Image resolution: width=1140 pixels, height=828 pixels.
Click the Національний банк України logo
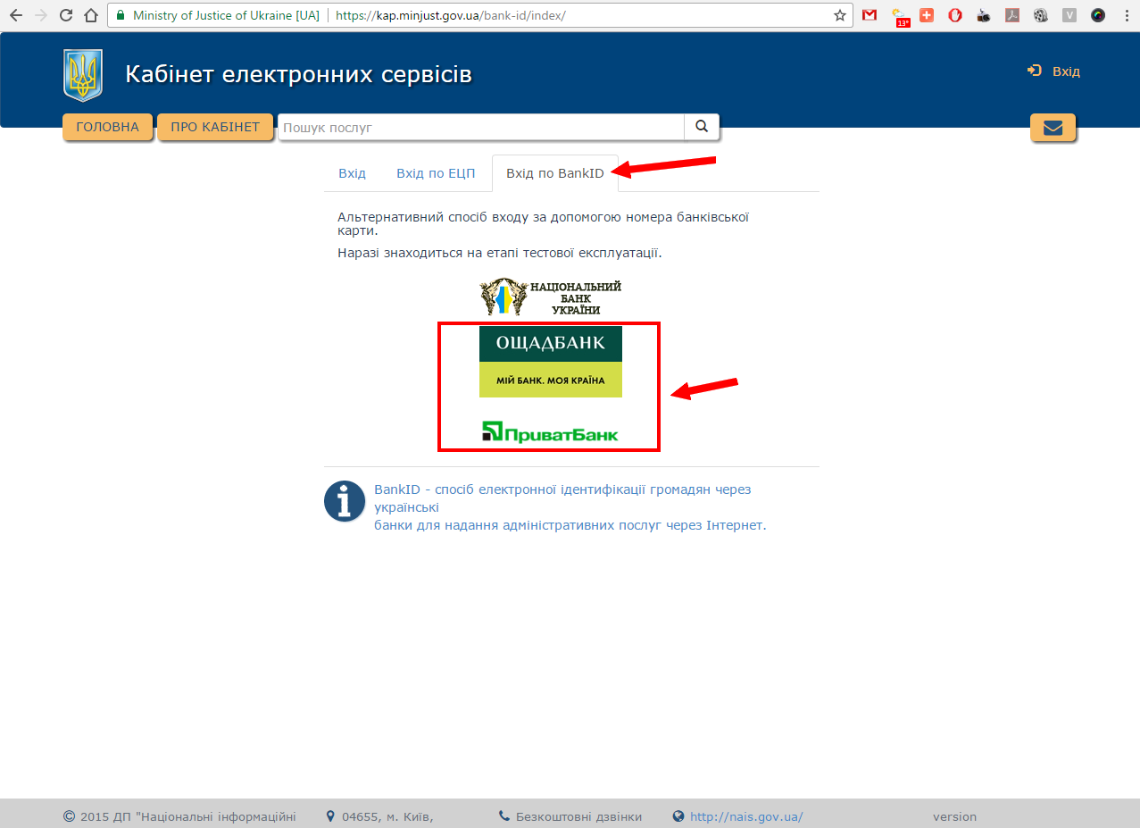pos(550,297)
